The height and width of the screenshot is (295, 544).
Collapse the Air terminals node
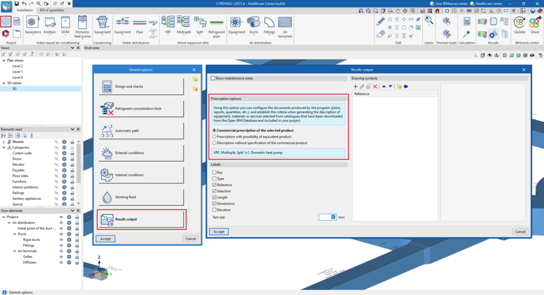(x=14, y=251)
